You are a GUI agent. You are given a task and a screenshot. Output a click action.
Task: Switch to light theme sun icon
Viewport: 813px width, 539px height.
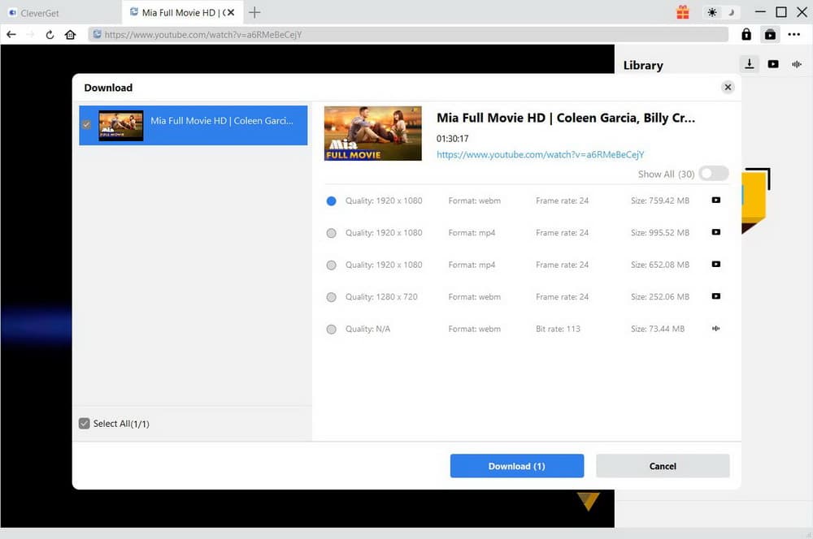click(712, 12)
